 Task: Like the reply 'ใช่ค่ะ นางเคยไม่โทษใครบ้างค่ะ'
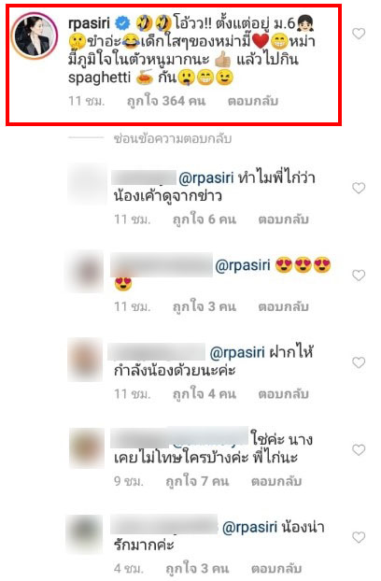click(x=359, y=450)
